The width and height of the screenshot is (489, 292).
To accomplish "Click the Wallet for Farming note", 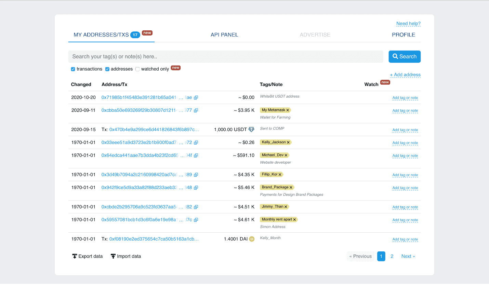I will (x=275, y=117).
